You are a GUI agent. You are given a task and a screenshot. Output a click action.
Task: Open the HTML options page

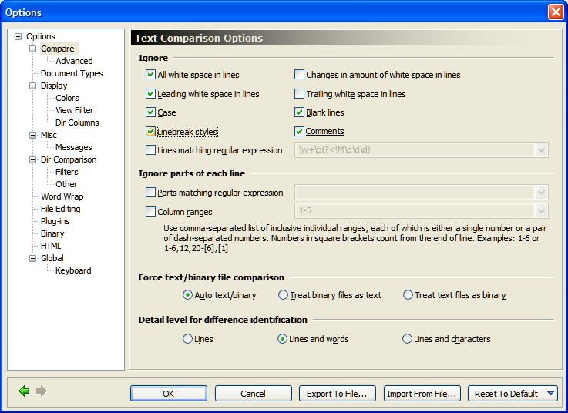click(x=51, y=246)
